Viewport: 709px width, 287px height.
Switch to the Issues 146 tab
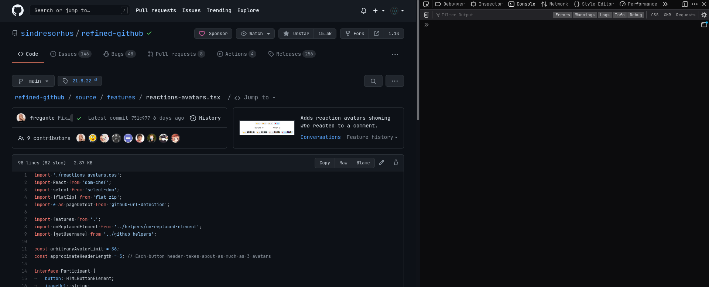71,54
